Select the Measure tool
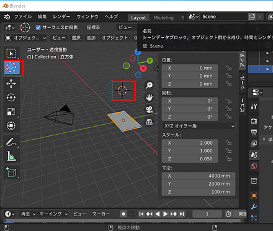Image resolution: width=273 pixels, height=231 pixels. click(x=11, y=156)
